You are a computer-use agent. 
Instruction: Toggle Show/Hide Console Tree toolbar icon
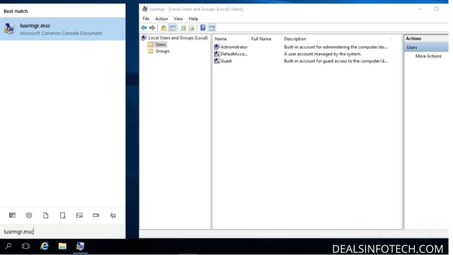click(173, 28)
